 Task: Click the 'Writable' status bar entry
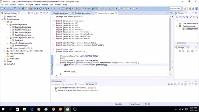click(x=118, y=104)
